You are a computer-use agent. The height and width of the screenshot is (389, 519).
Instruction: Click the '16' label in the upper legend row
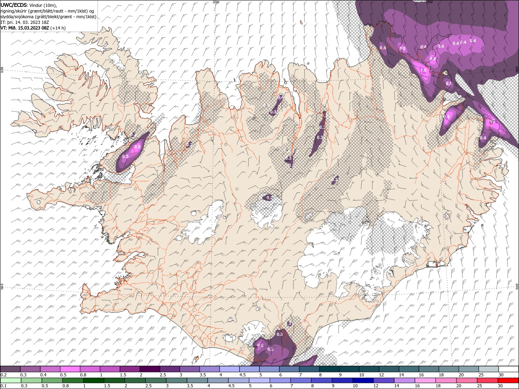click(x=421, y=375)
